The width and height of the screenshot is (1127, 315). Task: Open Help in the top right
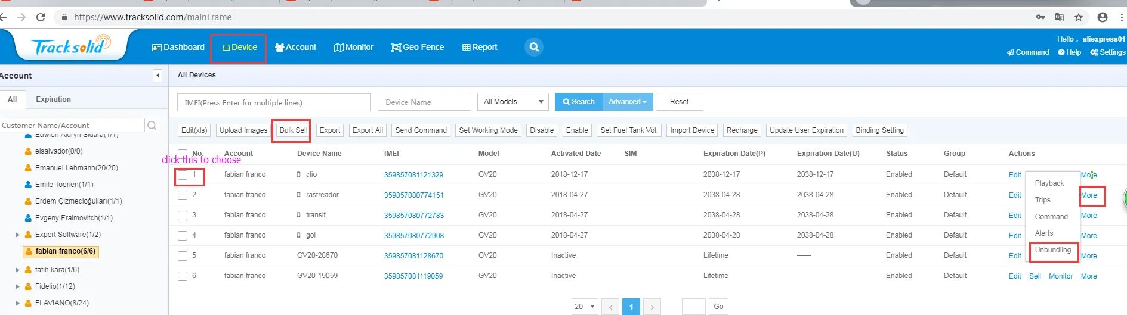(1070, 52)
